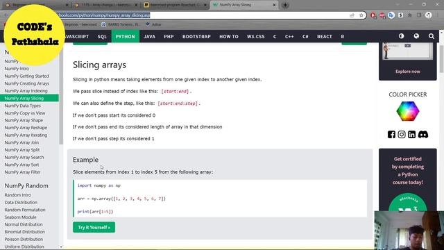Open NumPy Data Types link

pyautogui.click(x=23, y=106)
